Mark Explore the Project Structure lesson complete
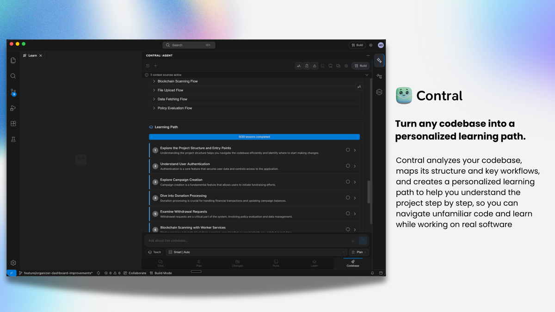Screen dimensions: 555x312 pyautogui.click(x=348, y=150)
